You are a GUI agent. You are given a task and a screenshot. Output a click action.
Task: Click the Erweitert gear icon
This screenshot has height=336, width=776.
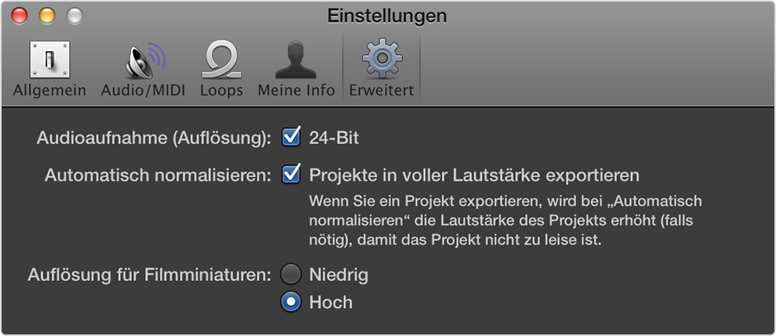click(x=381, y=60)
